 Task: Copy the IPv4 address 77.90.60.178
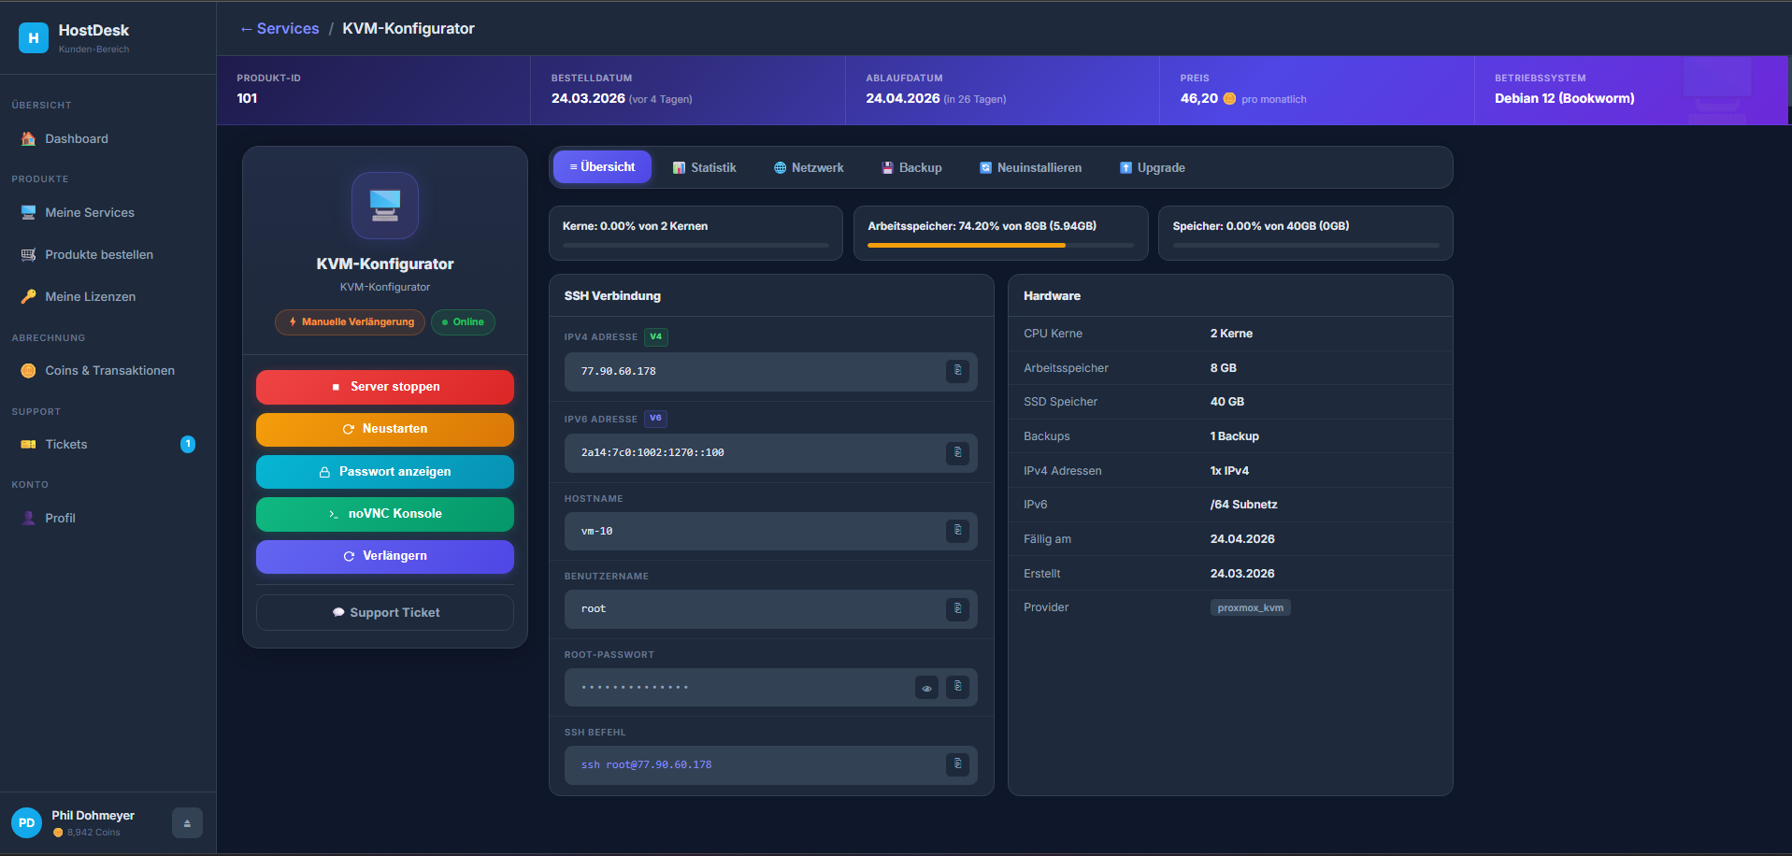point(957,371)
